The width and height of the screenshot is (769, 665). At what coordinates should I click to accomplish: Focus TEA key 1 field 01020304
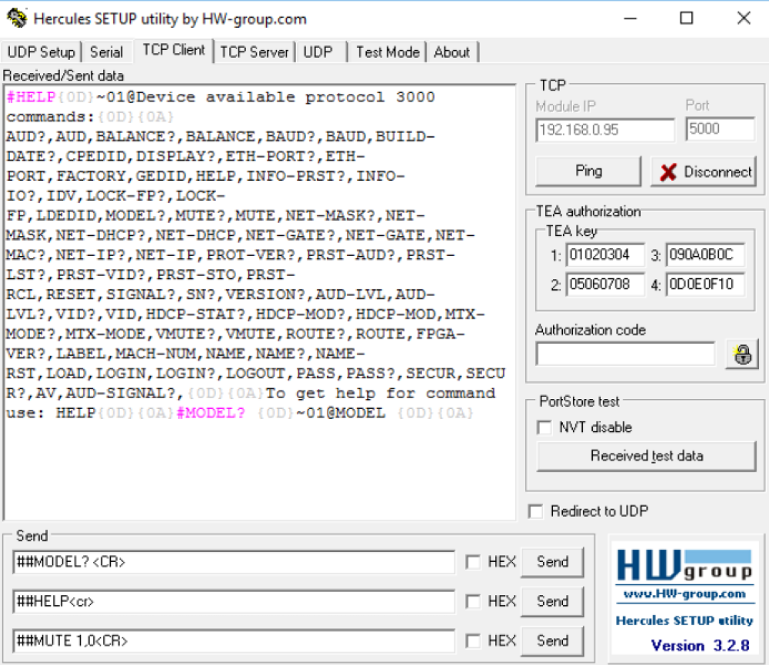click(605, 255)
